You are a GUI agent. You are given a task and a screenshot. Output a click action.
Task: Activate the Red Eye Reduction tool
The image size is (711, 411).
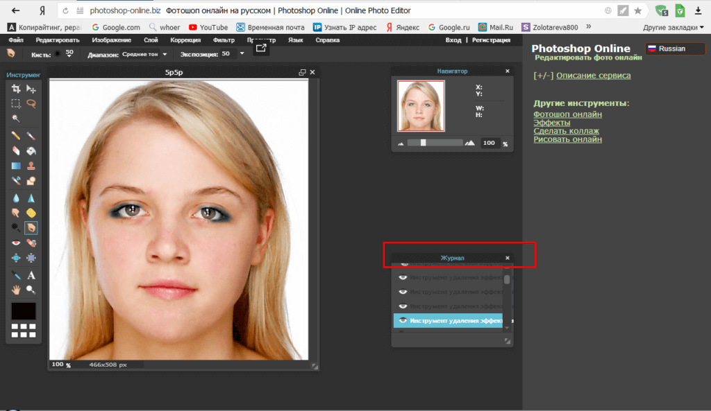click(x=16, y=243)
